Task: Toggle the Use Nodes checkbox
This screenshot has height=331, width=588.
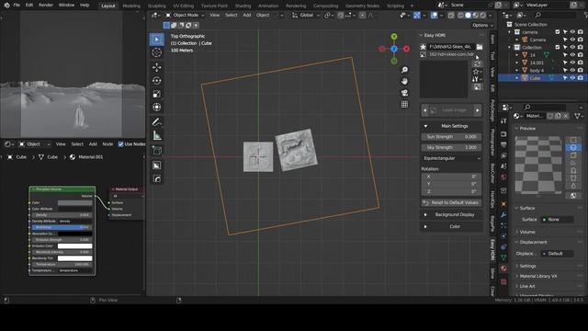Action: click(120, 144)
